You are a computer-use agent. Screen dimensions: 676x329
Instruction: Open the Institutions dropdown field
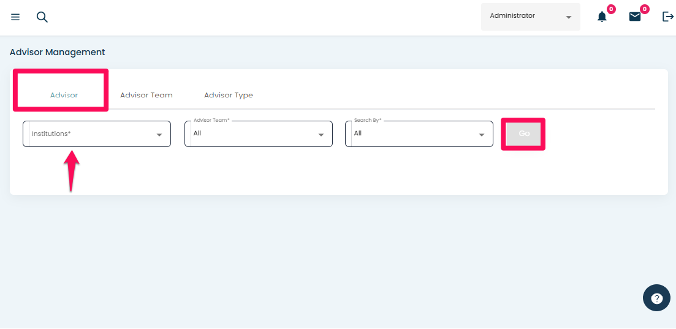coord(92,134)
